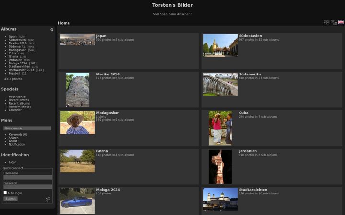Select Madagaskar in the sidebar Albums list
The image size is (345, 215).
click(17, 50)
